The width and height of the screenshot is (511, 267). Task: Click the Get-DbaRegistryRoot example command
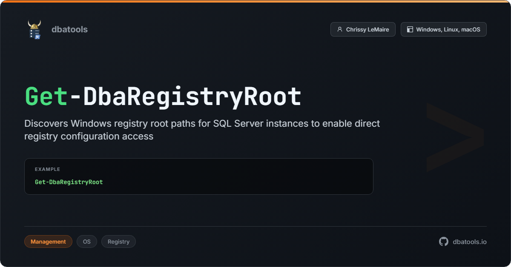click(69, 182)
